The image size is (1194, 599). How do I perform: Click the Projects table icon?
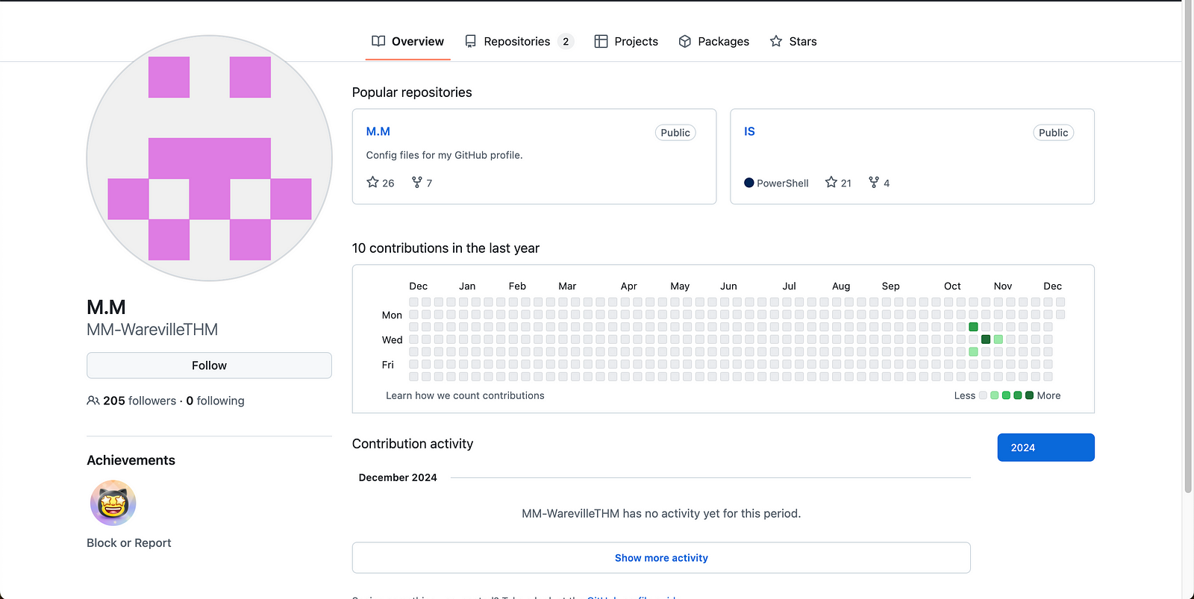(601, 41)
